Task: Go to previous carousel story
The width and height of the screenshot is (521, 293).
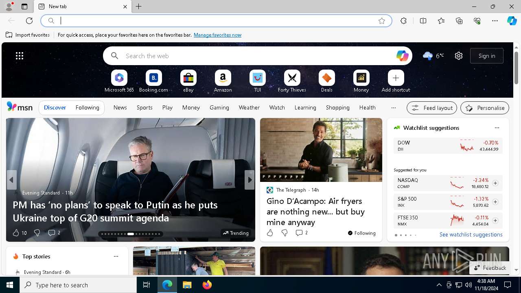Action: pyautogui.click(x=11, y=180)
